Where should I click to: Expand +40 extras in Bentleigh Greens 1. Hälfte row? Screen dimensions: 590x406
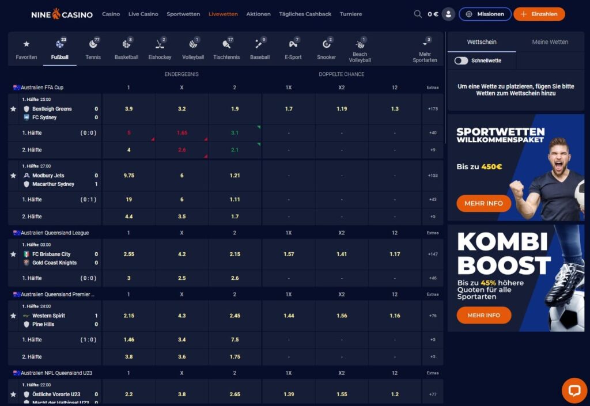click(x=433, y=132)
